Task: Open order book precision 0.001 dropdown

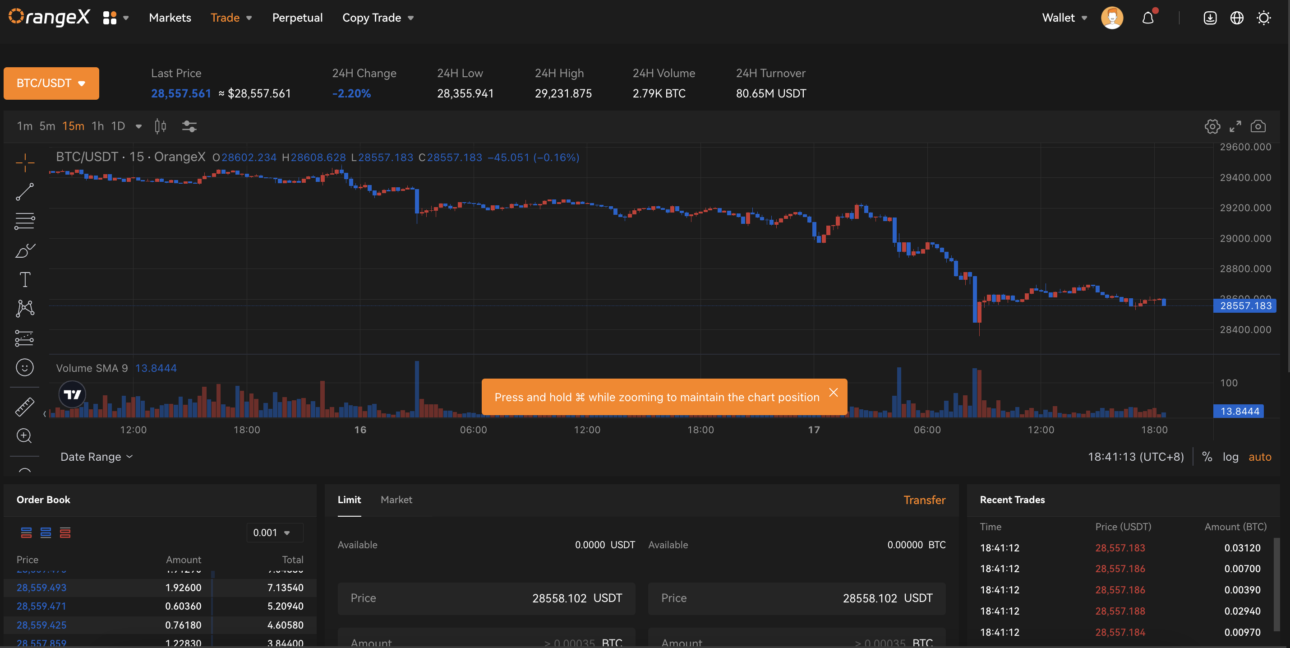Action: pyautogui.click(x=274, y=533)
